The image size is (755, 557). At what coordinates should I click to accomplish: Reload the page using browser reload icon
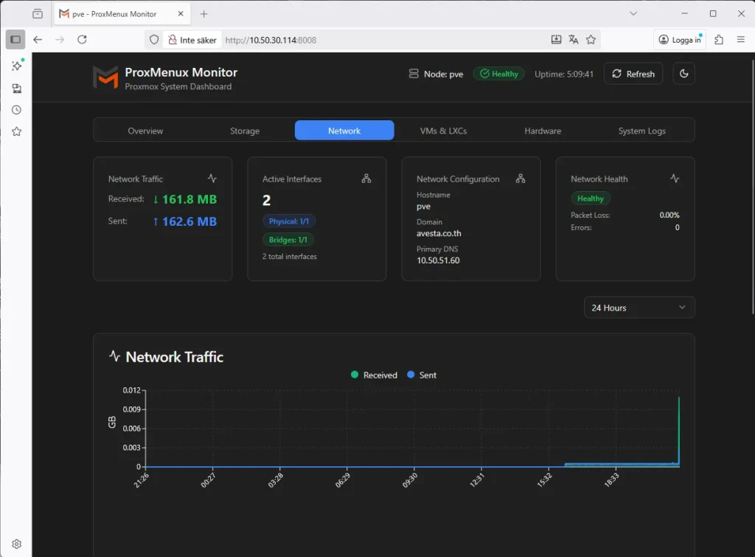(82, 40)
